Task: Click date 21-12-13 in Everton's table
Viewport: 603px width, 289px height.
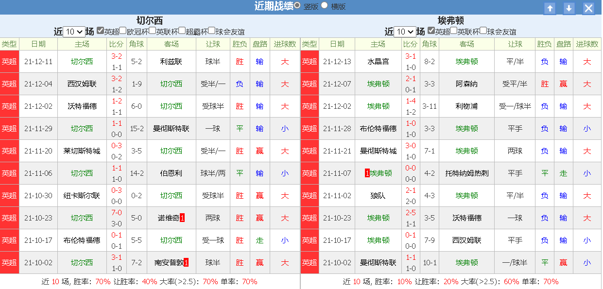Action: tap(337, 62)
